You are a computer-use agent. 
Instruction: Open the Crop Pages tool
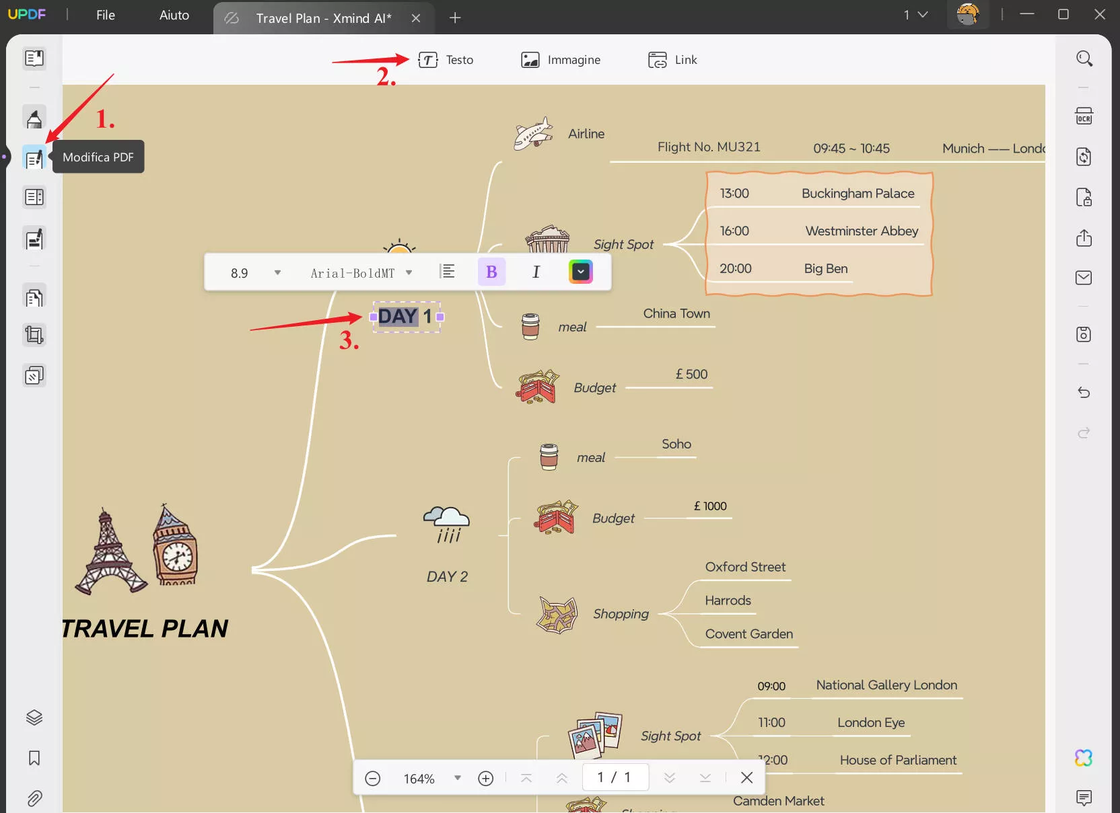tap(34, 335)
